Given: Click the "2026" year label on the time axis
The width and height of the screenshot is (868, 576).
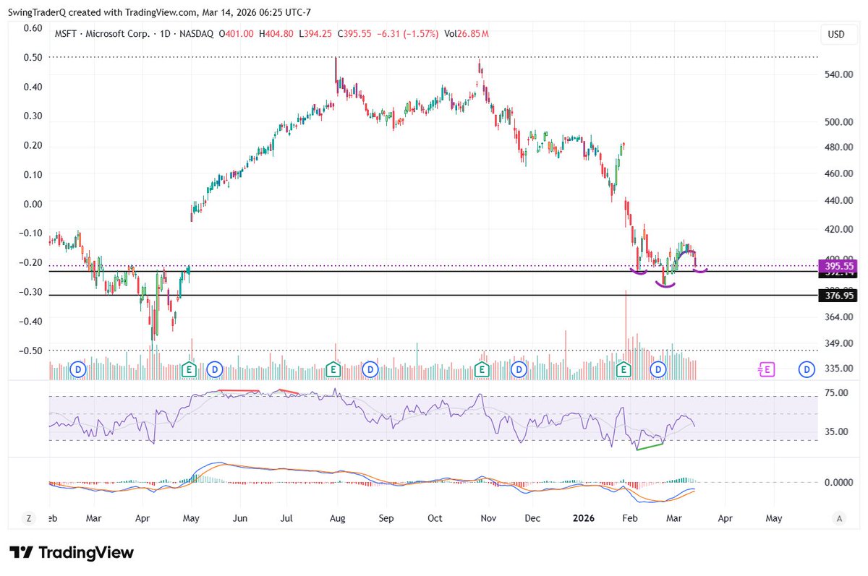Looking at the screenshot, I should [x=583, y=518].
